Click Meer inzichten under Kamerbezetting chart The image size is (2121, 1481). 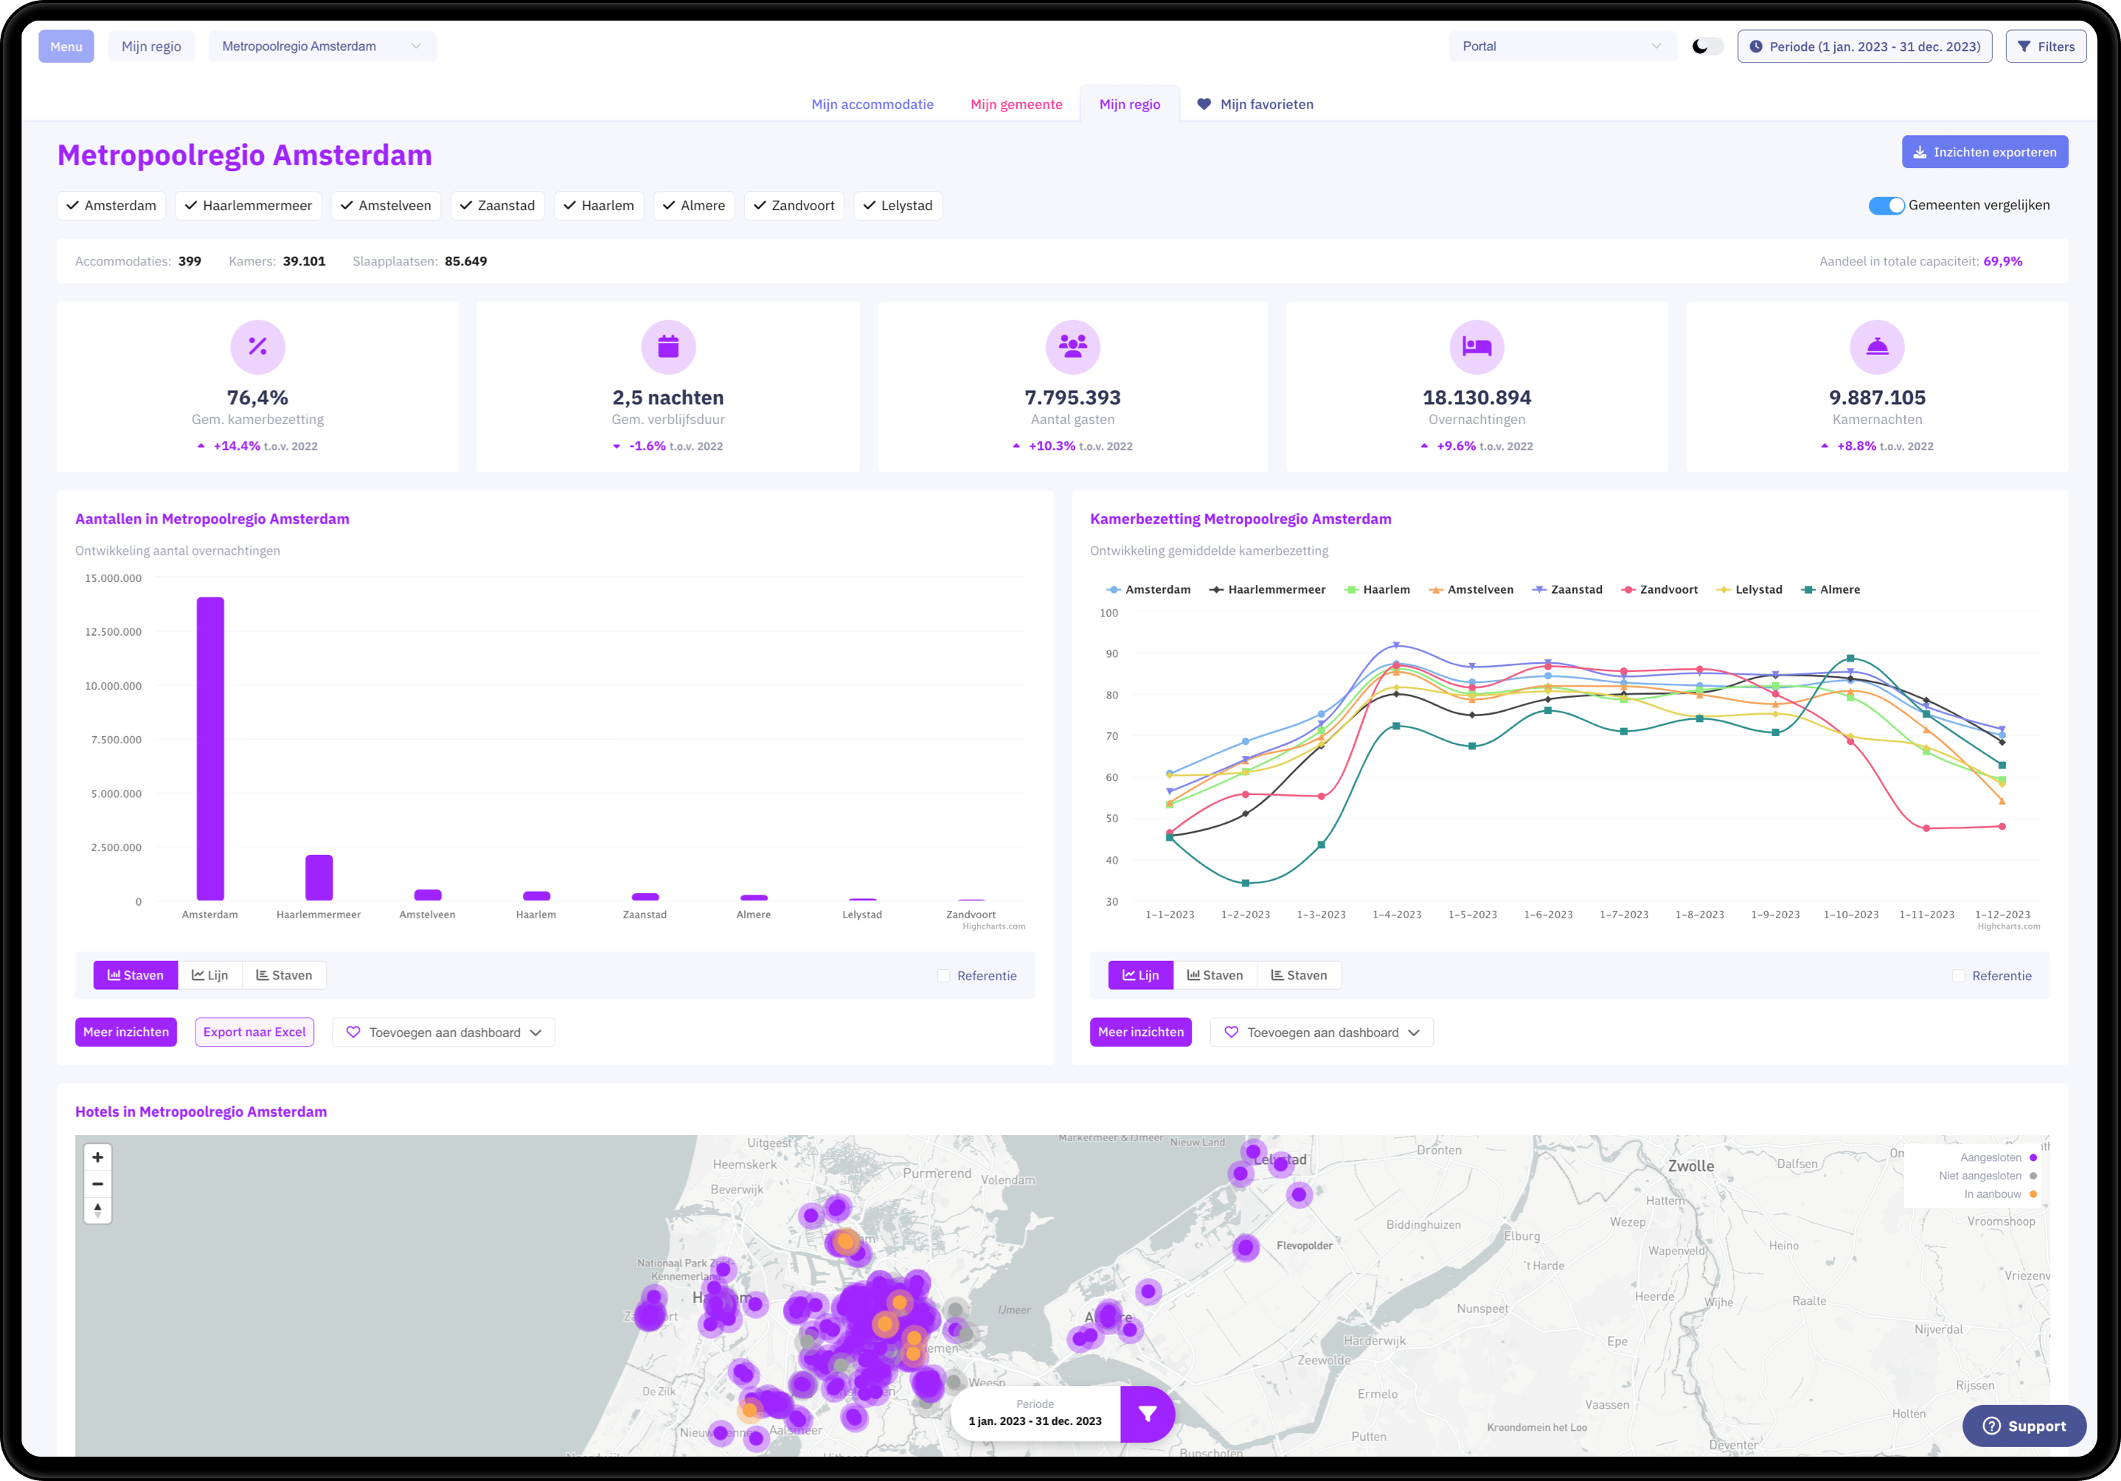pos(1141,1032)
